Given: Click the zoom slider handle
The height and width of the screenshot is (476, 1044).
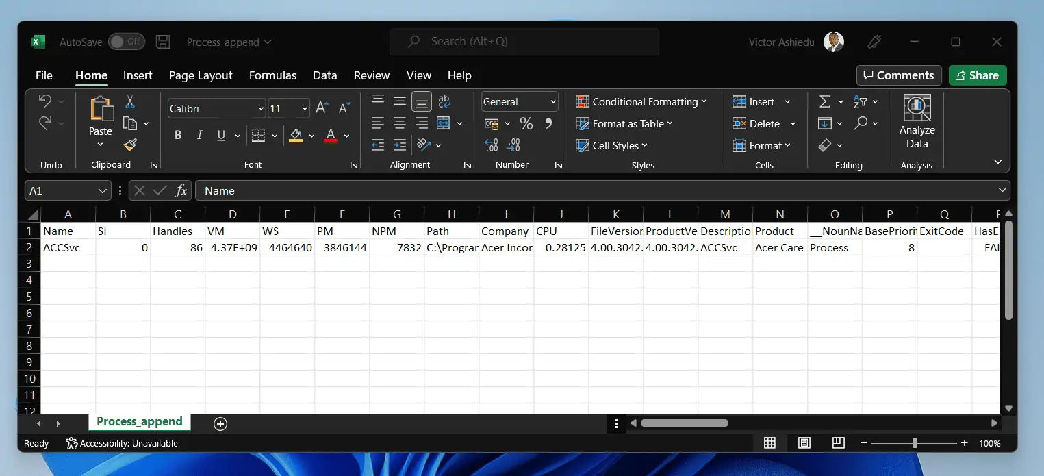Looking at the screenshot, I should coord(914,443).
